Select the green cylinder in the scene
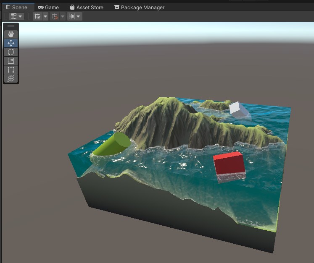 (112, 144)
